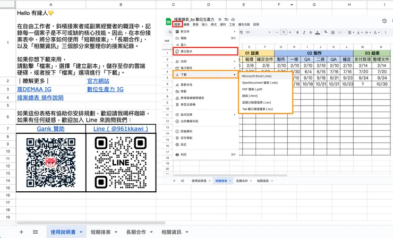Toggle Bold in the tutorial image toolbar
The width and height of the screenshot is (393, 238).
[x=297, y=32]
